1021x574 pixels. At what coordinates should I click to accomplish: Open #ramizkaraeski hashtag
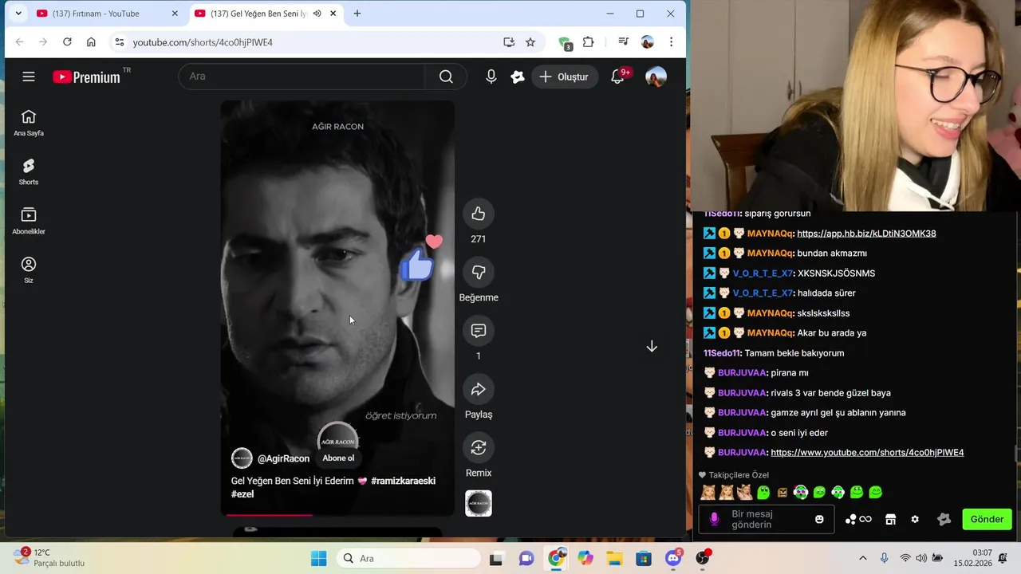[x=403, y=481]
